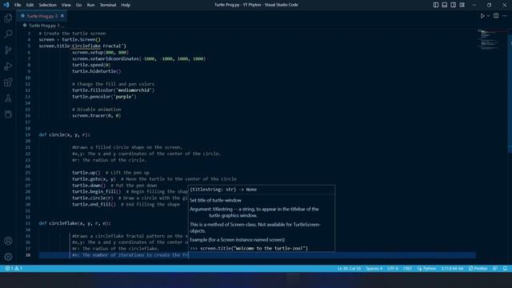Open the Manage gear icon
The width and height of the screenshot is (512, 288).
[x=8, y=257]
